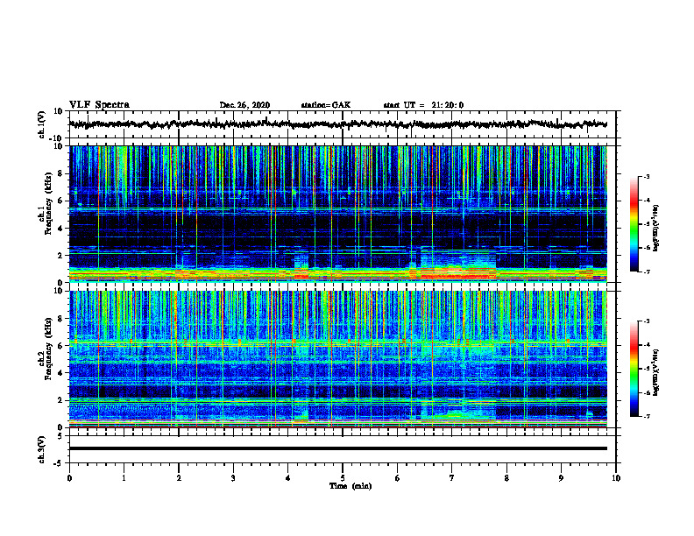694x536 pixels.
Task: Click the ch.1 "Frequency (kHz)" axis label
Action: tap(48, 203)
